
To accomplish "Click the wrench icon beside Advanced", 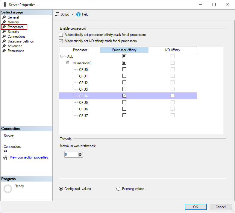I will tap(4, 46).
